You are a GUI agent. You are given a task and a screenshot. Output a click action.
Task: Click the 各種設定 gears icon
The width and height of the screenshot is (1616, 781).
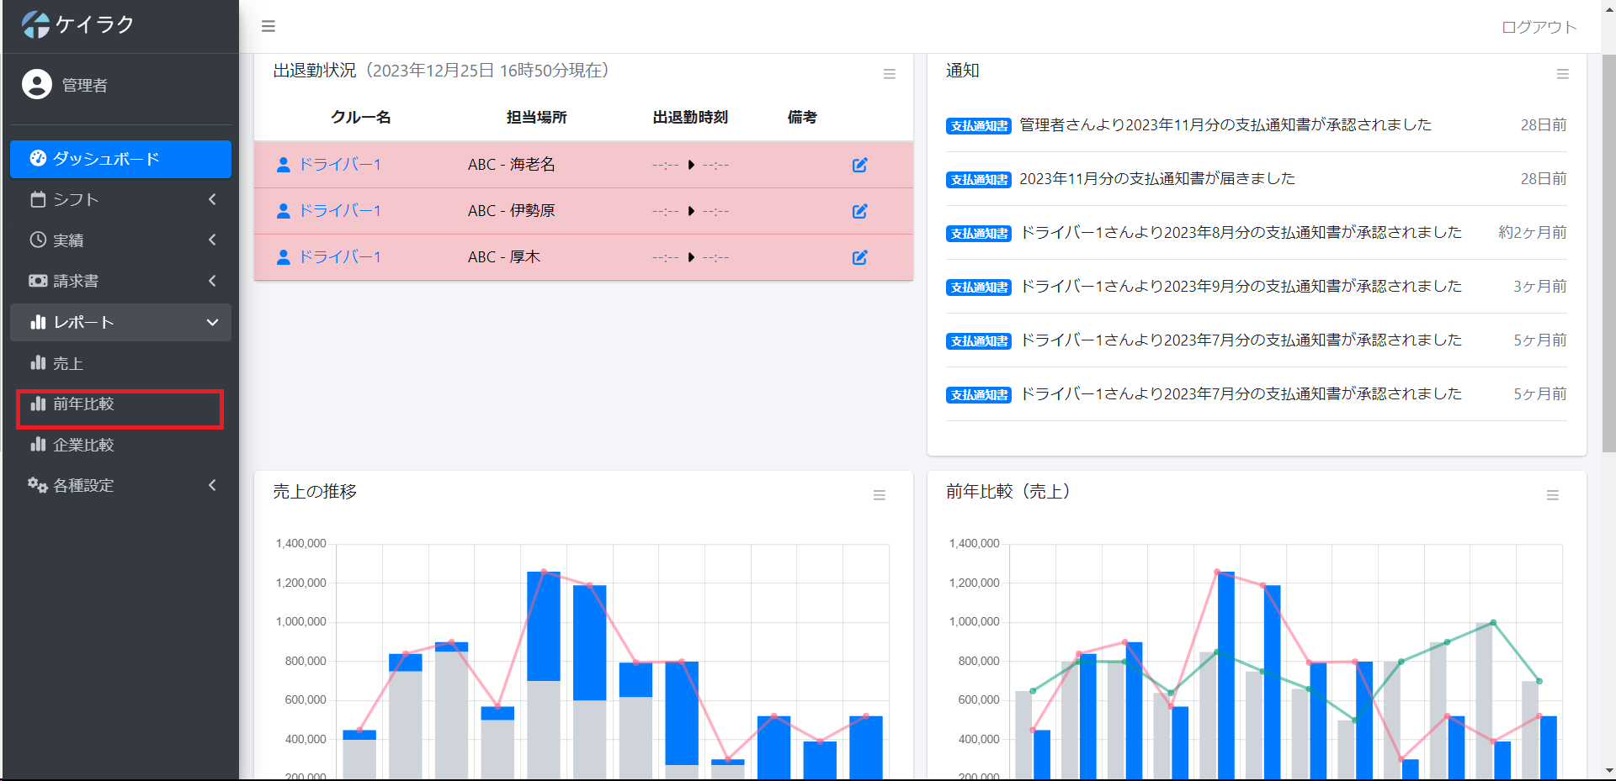(x=37, y=485)
